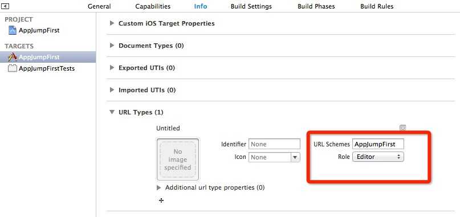Viewport: 460px width, 217px height.
Task: Click the Identifier input field
Action: tap(275, 144)
